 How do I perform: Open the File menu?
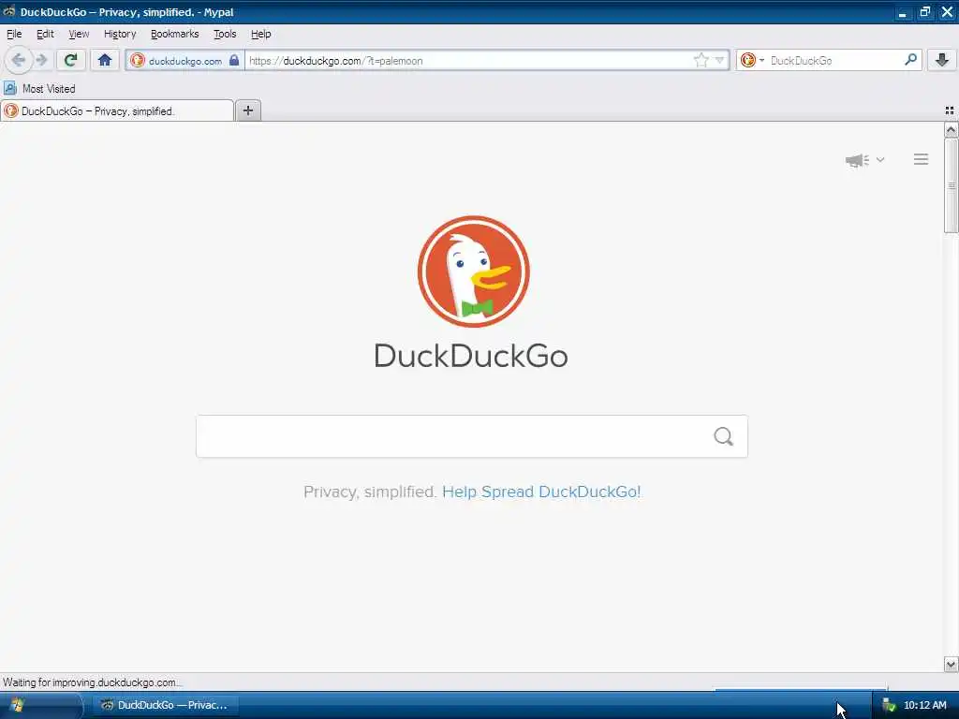click(x=14, y=35)
